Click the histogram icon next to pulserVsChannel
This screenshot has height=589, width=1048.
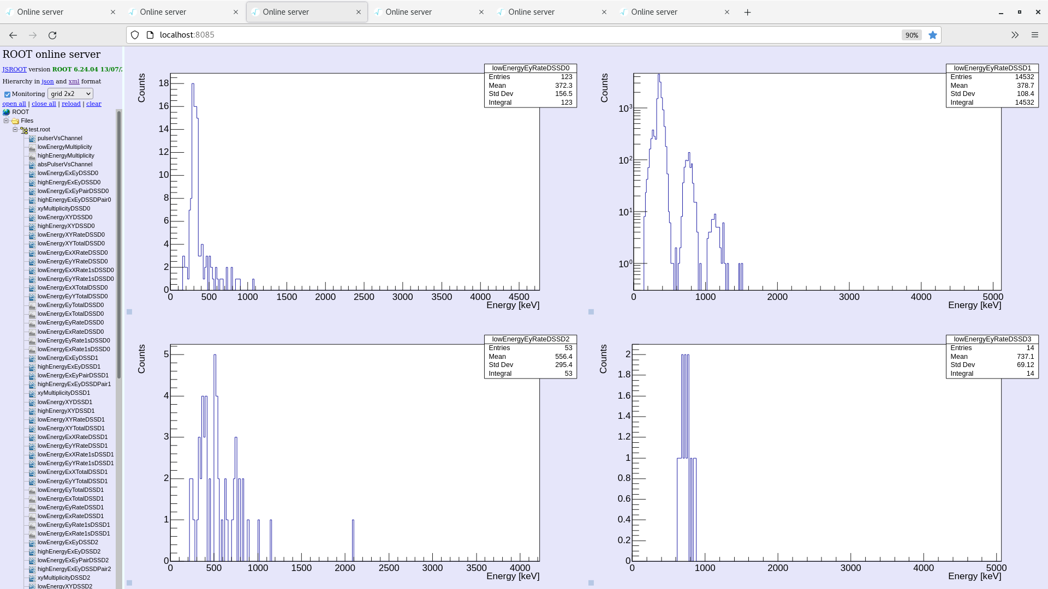[32, 139]
